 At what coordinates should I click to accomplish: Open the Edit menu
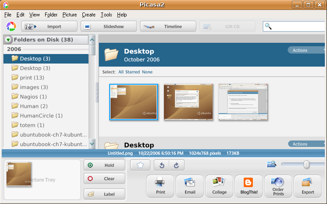(x=20, y=15)
